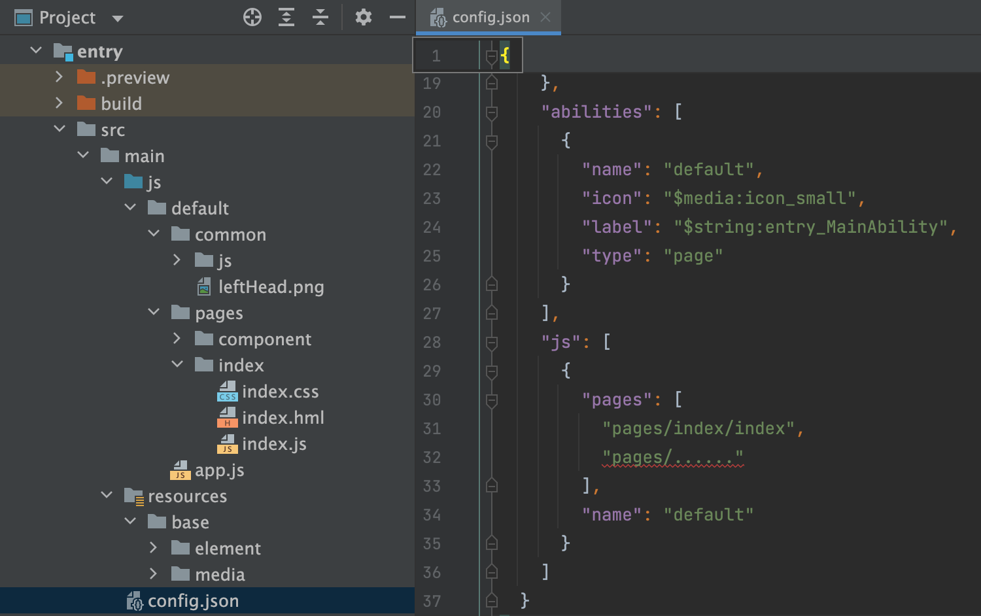This screenshot has width=981, height=616.
Task: Open index.hml file
Action: 283,417
